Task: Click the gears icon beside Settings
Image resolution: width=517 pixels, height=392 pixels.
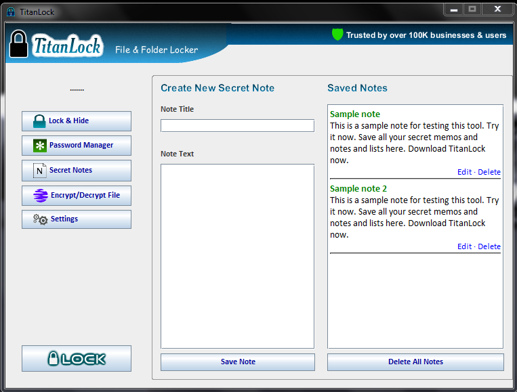Action: click(x=40, y=219)
